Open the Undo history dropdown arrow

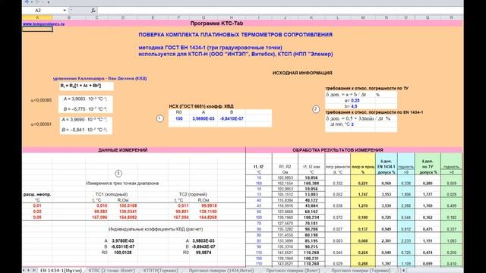tap(31, 2)
